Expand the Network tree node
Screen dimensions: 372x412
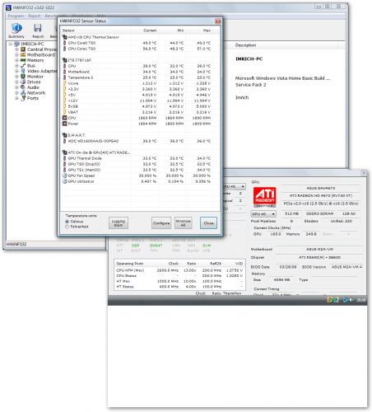point(16,93)
